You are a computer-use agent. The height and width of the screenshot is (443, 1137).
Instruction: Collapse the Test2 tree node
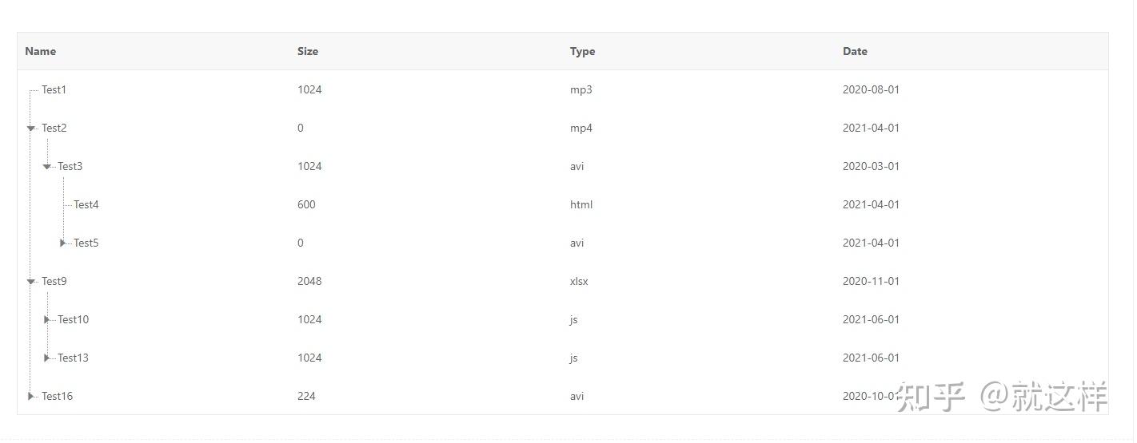pyautogui.click(x=30, y=128)
